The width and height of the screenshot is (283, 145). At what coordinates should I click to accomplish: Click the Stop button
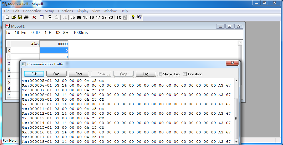(56, 74)
